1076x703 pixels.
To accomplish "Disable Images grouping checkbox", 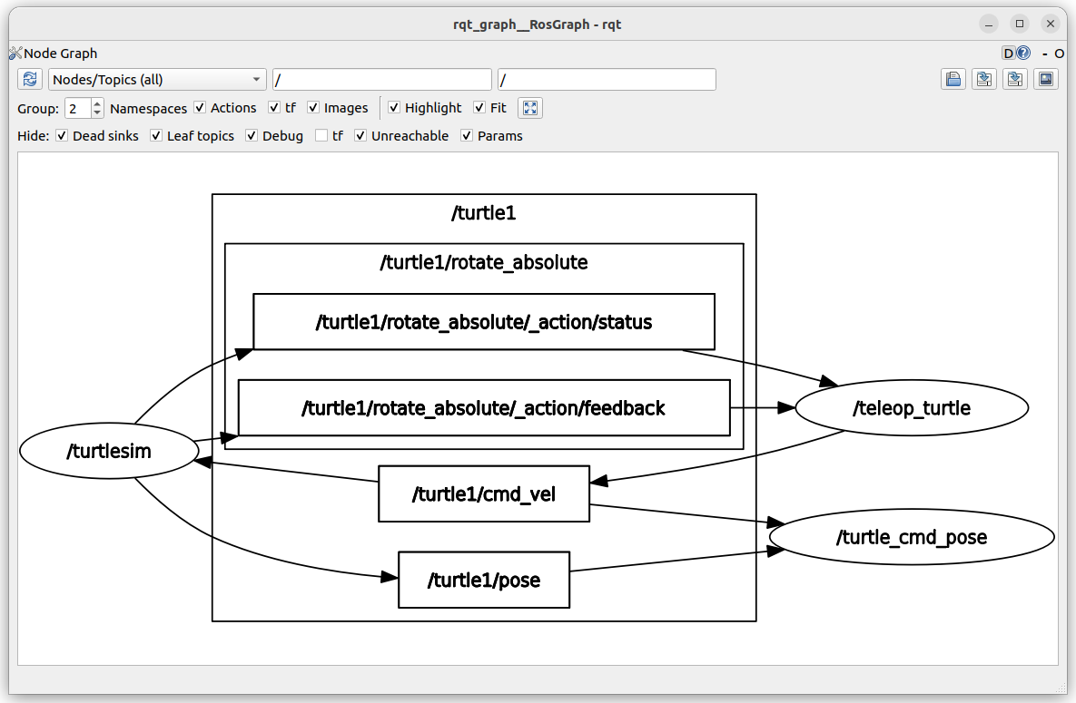I will [313, 108].
